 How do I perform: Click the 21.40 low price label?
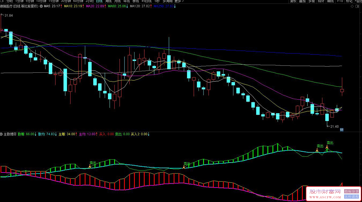[334, 126]
